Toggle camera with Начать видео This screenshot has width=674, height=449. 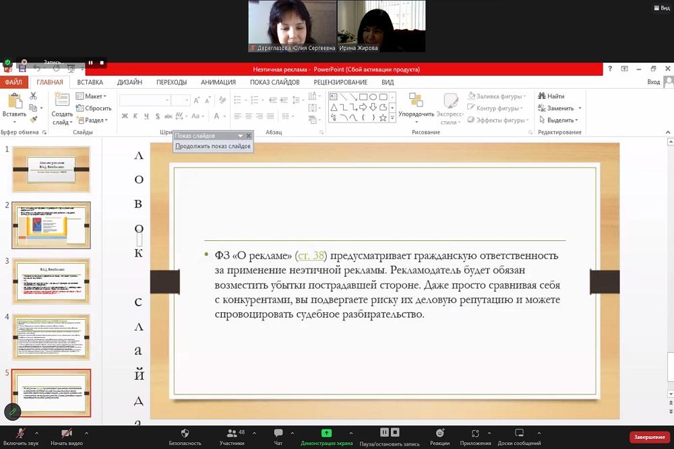click(67, 433)
